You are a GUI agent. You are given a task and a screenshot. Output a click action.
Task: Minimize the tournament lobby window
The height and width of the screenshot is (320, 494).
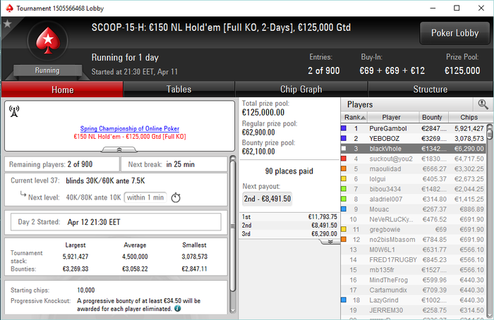(433, 8)
